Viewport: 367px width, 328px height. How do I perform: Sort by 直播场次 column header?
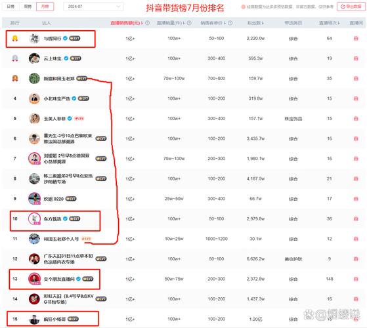coord(330,23)
